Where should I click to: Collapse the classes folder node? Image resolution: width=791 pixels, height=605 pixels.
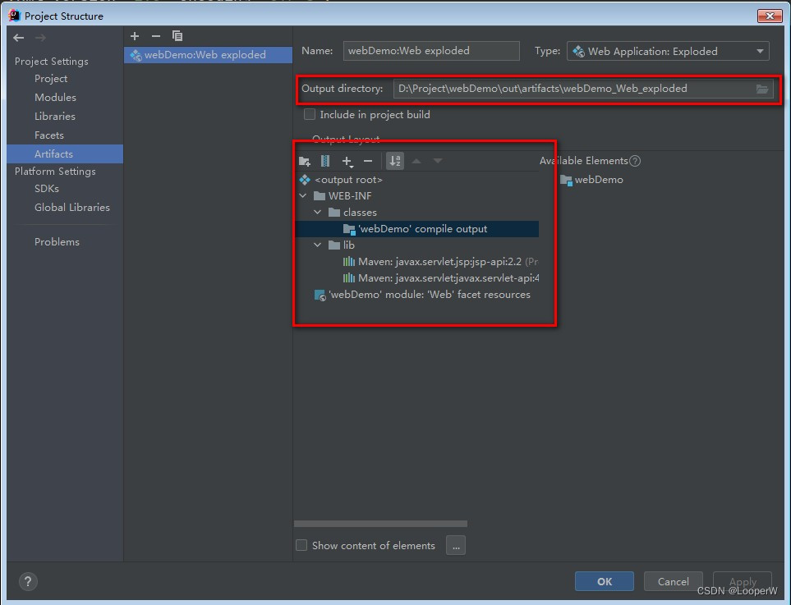(317, 213)
